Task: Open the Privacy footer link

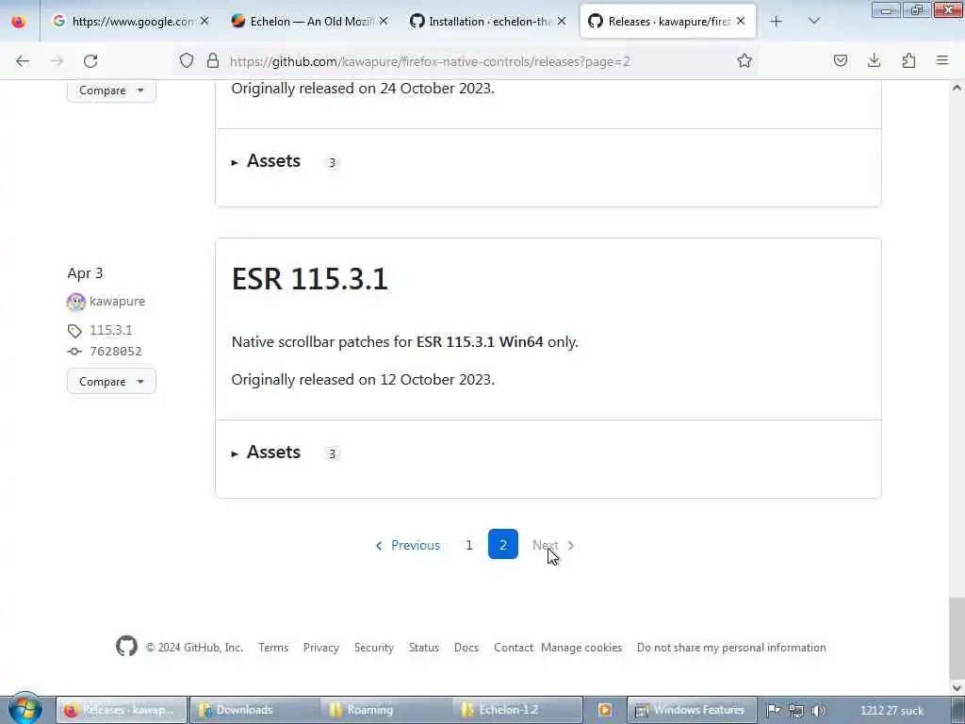Action: [321, 648]
